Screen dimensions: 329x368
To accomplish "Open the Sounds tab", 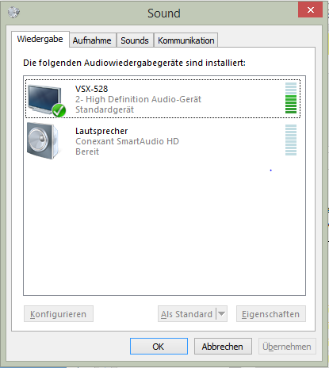I will (135, 40).
